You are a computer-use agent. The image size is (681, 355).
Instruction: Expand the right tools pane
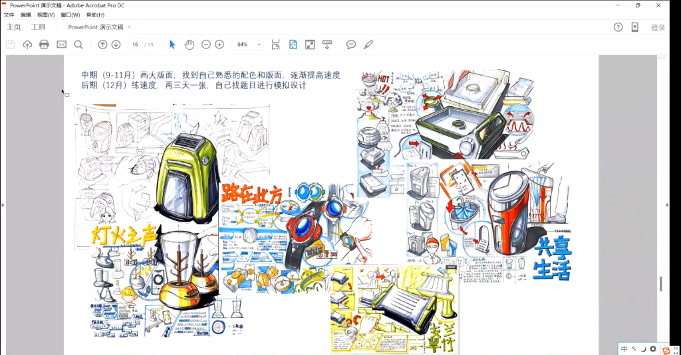click(667, 205)
